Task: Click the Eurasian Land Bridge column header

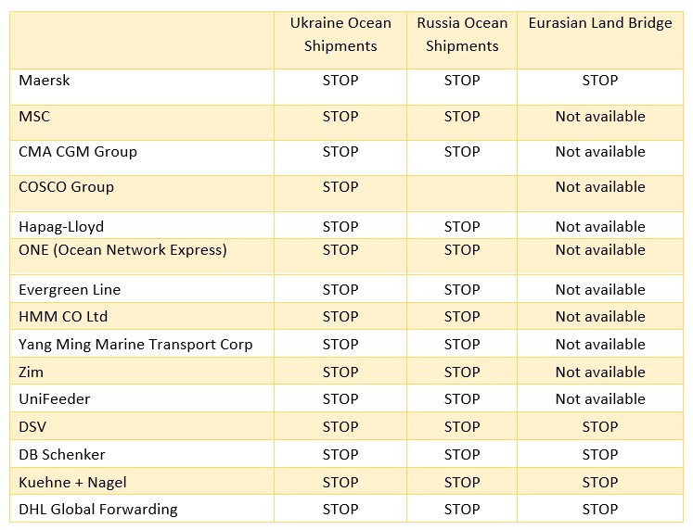Action: coord(599,23)
